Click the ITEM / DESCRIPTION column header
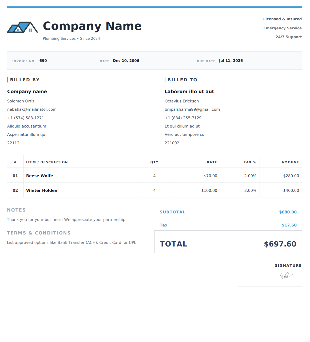Image resolution: width=310 pixels, height=342 pixels. click(x=47, y=162)
